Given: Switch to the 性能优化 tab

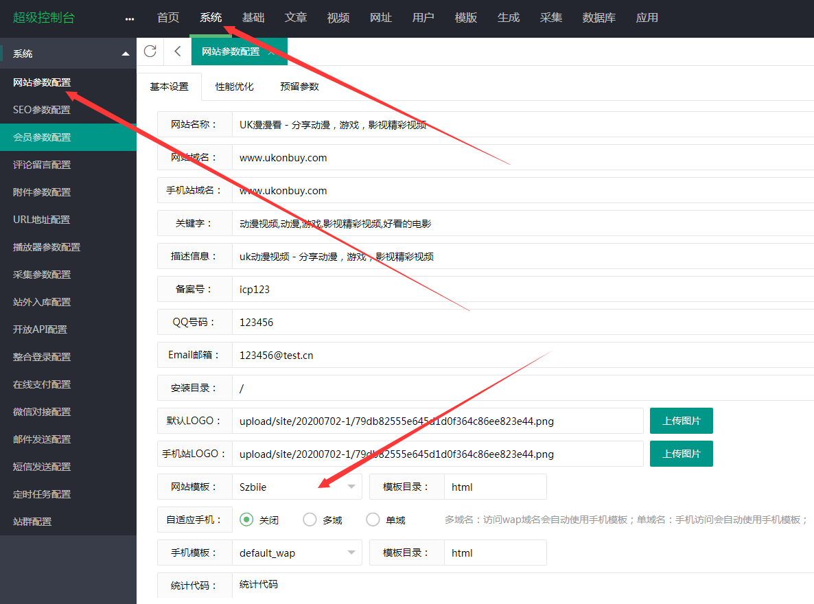Looking at the screenshot, I should (x=234, y=86).
